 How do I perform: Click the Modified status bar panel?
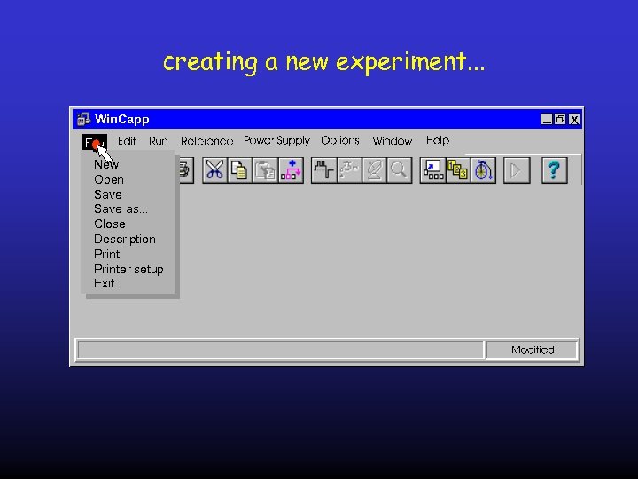point(533,349)
